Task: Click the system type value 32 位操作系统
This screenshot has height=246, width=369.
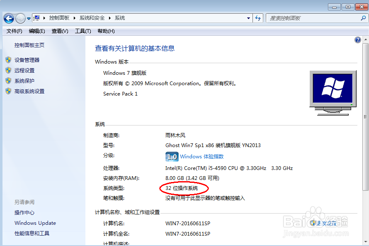Action: [x=182, y=188]
